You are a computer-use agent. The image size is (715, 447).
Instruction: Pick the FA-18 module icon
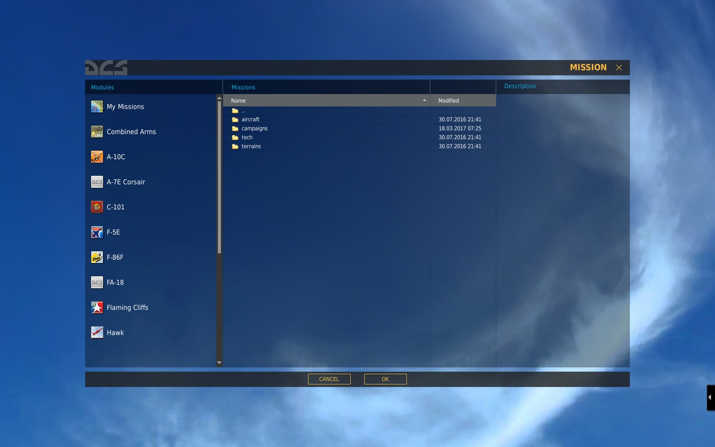click(x=97, y=282)
